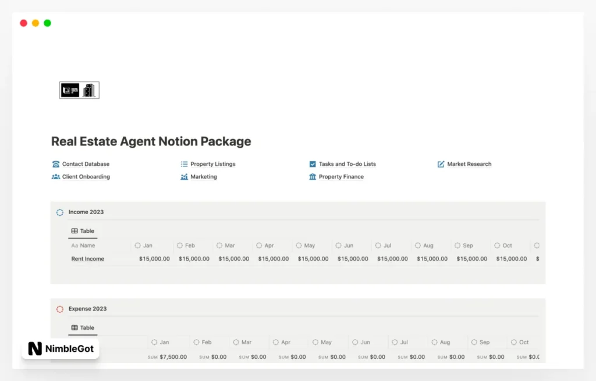Viewport: 596px width, 381px height.
Task: Open the Mar column header options
Action: pos(219,245)
